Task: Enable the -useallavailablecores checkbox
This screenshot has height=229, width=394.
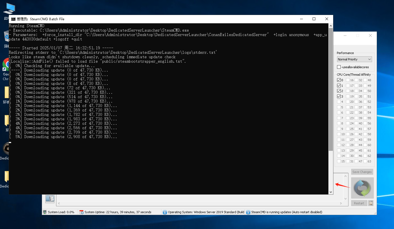Action: coord(339,67)
